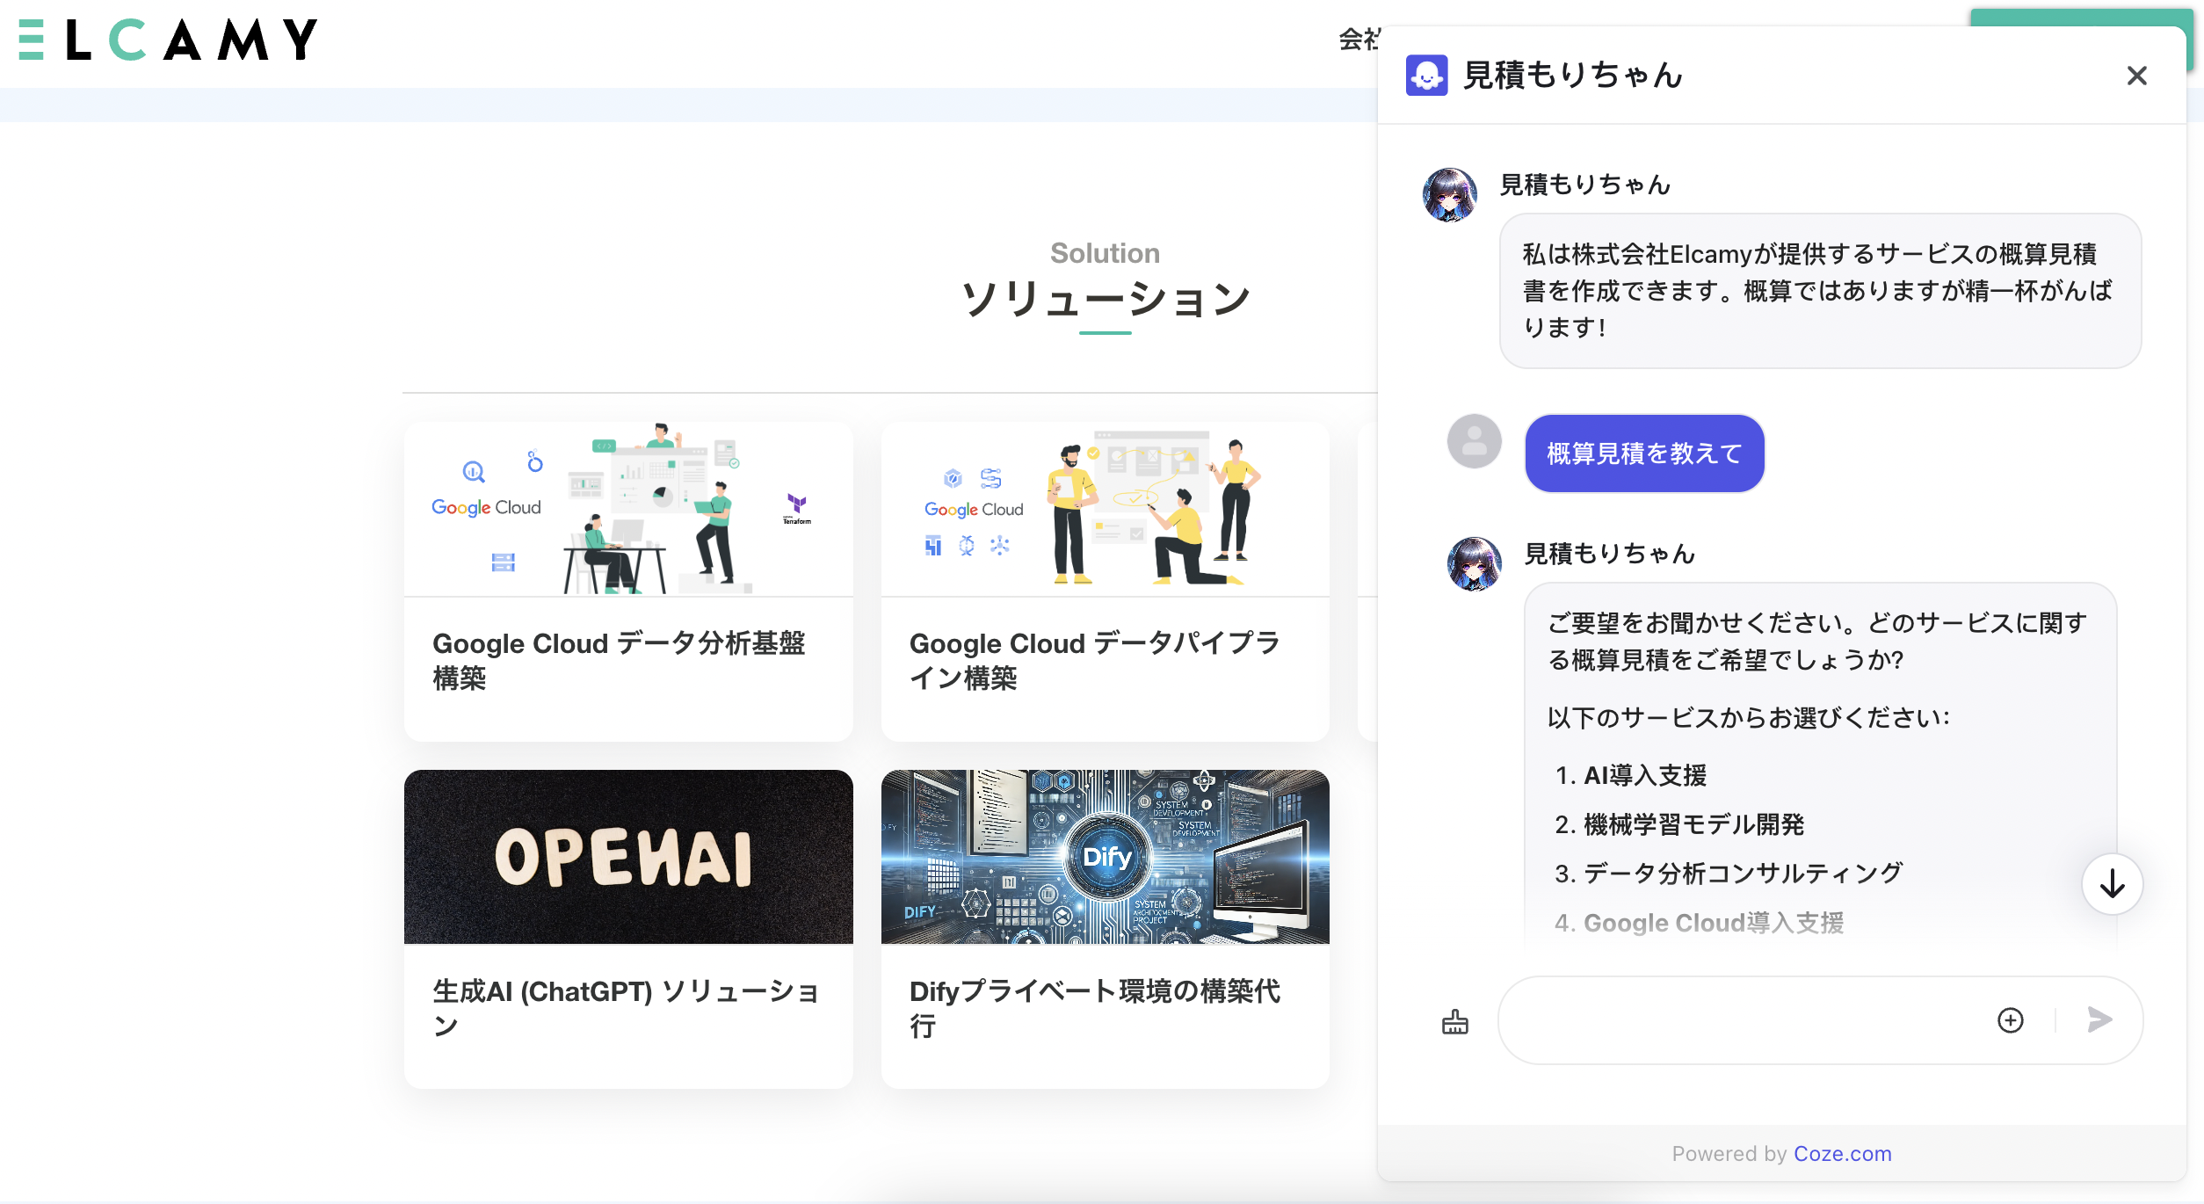
Task: Open Google Cloud データ分析基盤構築 card
Action: (627, 580)
